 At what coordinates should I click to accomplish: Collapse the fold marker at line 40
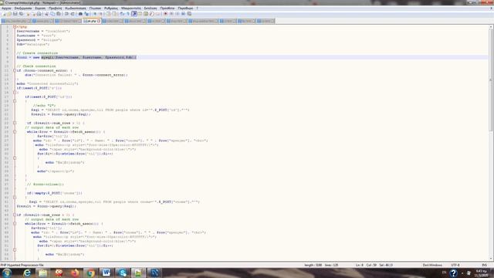[x=15, y=198]
